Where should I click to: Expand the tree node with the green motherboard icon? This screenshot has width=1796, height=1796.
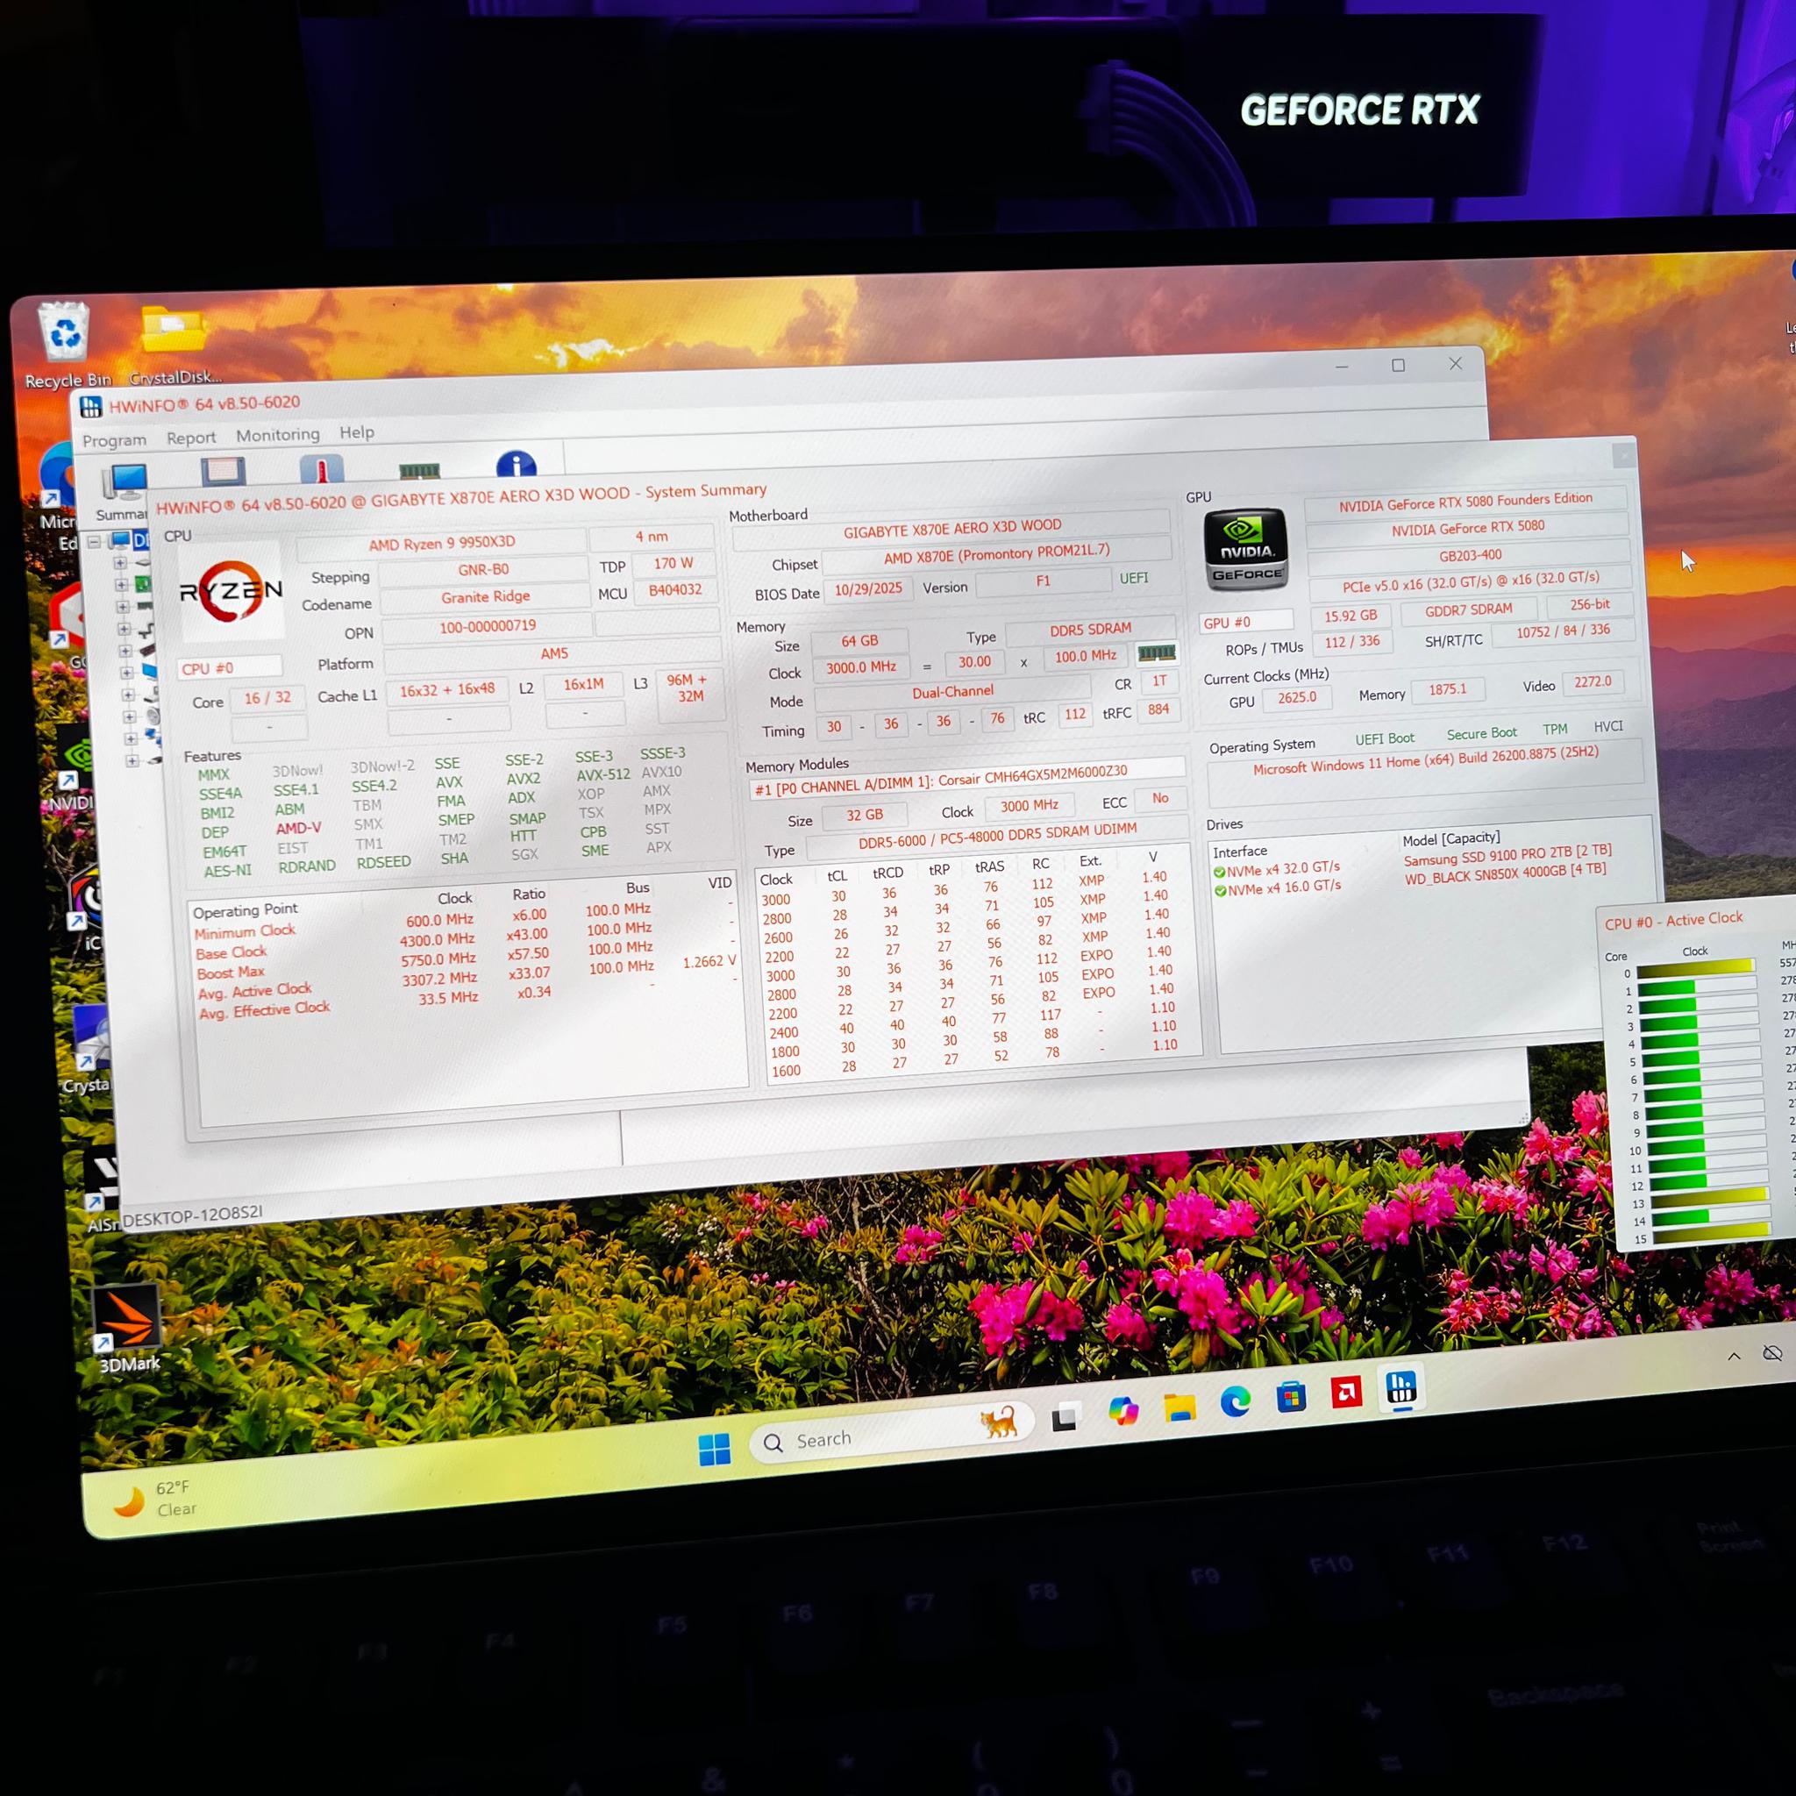point(120,585)
